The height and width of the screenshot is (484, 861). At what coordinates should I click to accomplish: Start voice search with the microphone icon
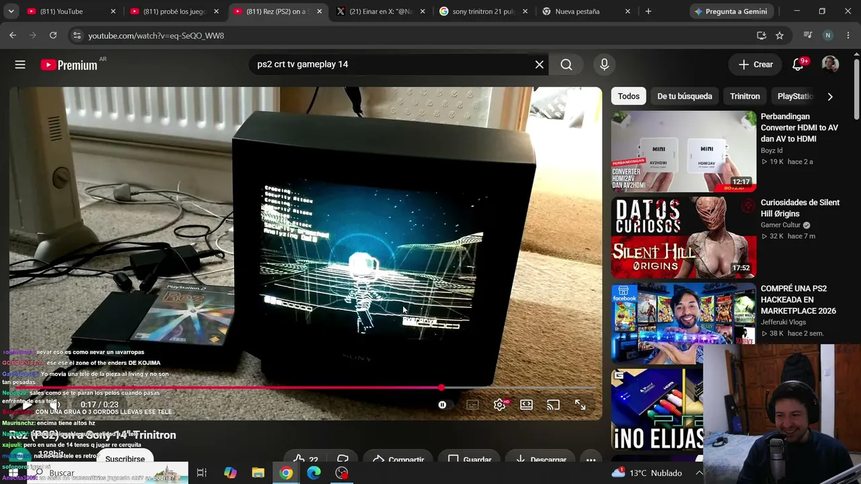point(604,65)
